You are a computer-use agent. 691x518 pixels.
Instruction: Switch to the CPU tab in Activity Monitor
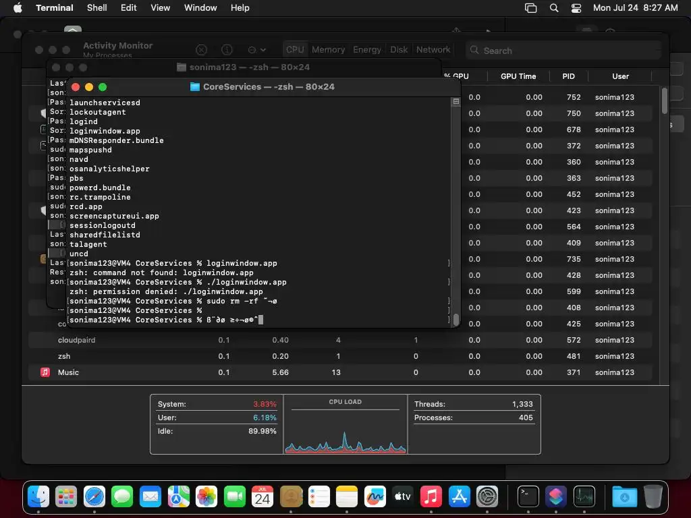295,50
